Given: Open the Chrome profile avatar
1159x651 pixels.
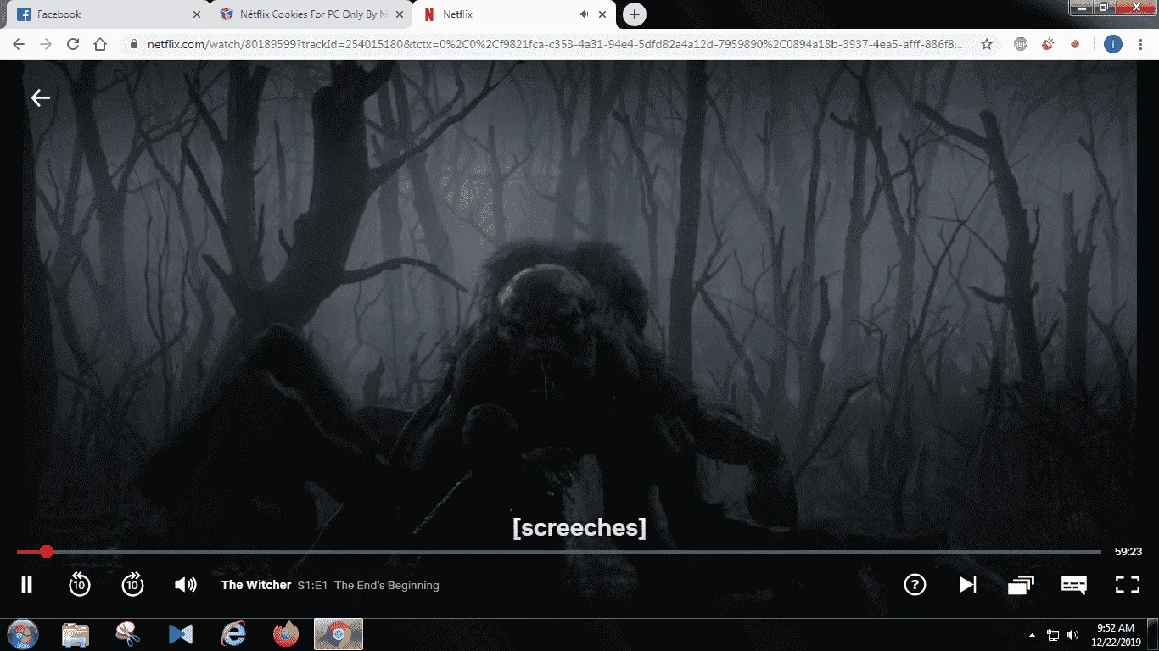Looking at the screenshot, I should pyautogui.click(x=1112, y=44).
